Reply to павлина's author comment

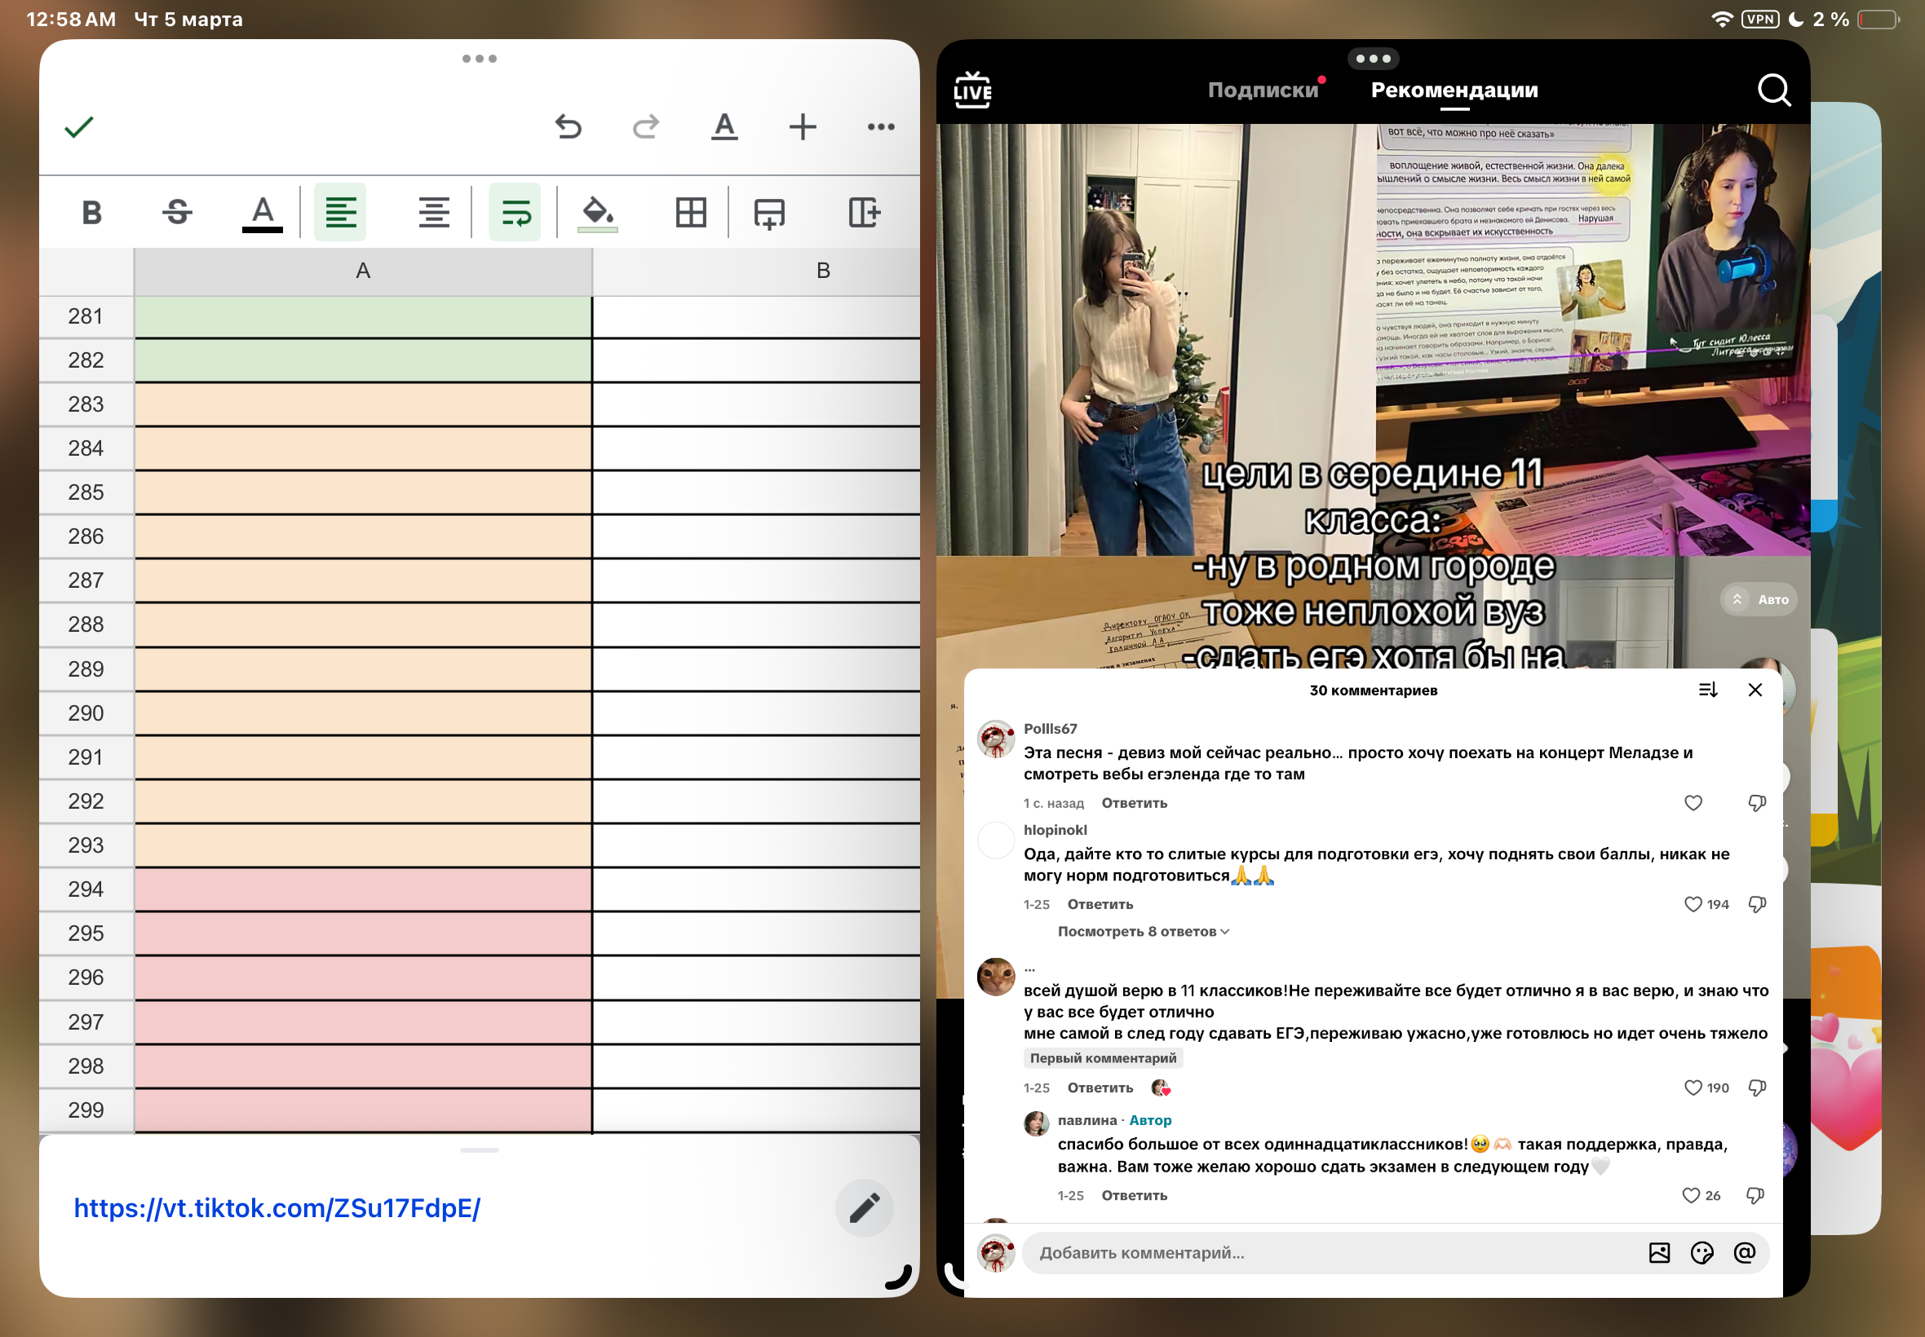(1134, 1196)
